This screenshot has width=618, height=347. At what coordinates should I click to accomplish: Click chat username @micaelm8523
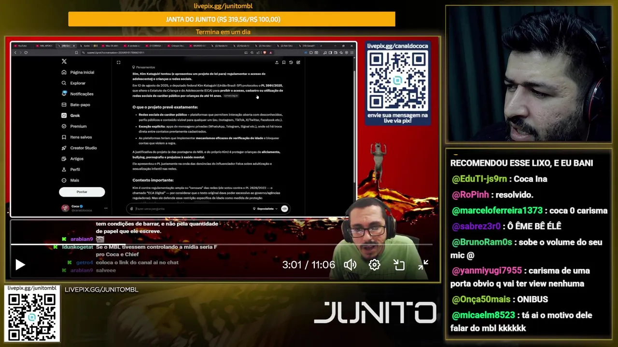pyautogui.click(x=483, y=315)
